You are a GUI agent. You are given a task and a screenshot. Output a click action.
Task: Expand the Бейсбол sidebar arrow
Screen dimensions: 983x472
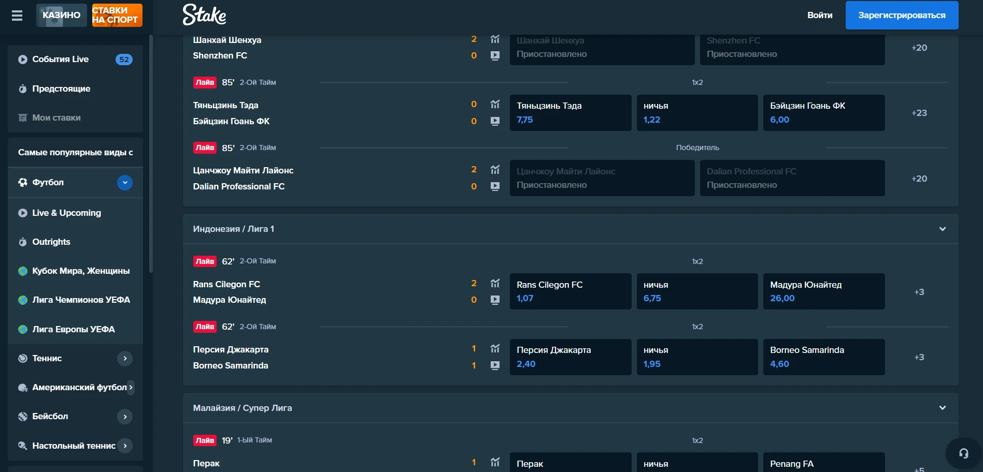point(125,417)
